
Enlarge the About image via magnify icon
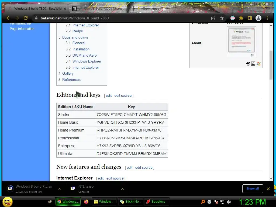252,55
